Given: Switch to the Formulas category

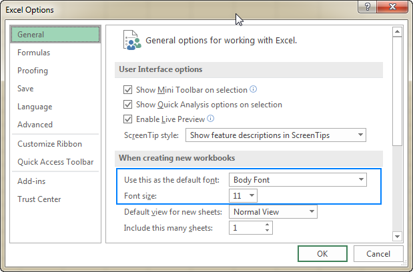Looking at the screenshot, I should [x=55, y=53].
